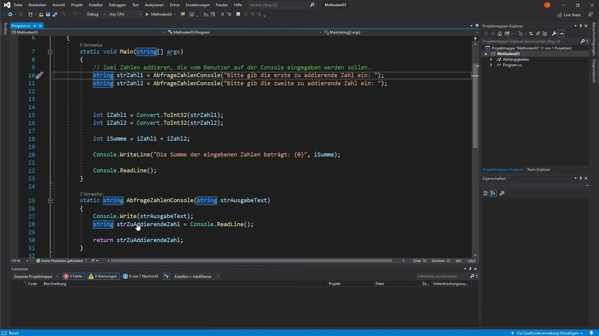Switch to the Team Explorer tab
The height and width of the screenshot is (336, 599).
click(538, 170)
